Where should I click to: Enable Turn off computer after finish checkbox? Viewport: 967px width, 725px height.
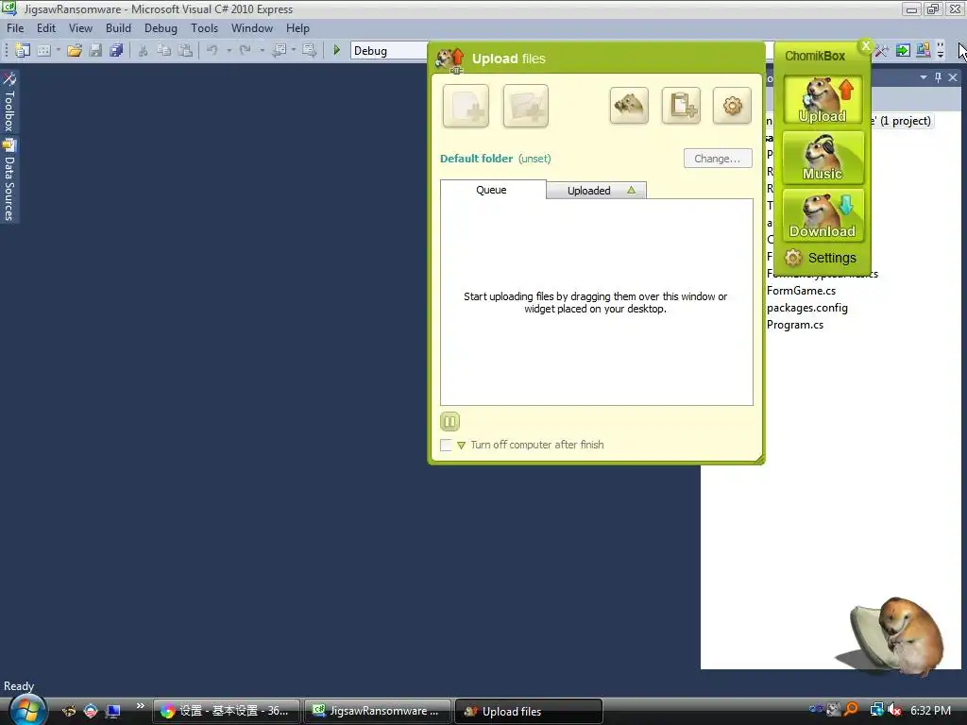pos(446,446)
